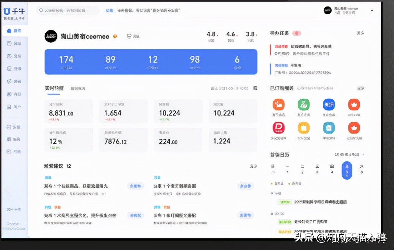Click the info circle beside 已订购服务
The height and width of the screenshot is (250, 394).
point(299,88)
